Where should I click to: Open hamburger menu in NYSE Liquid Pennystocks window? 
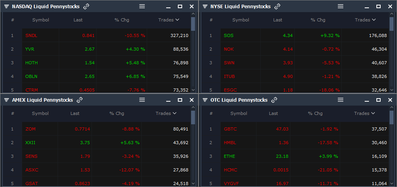coord(341,6)
